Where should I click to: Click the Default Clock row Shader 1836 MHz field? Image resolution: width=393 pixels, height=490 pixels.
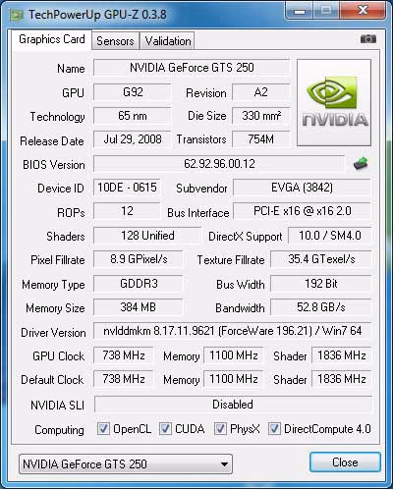pos(341,379)
